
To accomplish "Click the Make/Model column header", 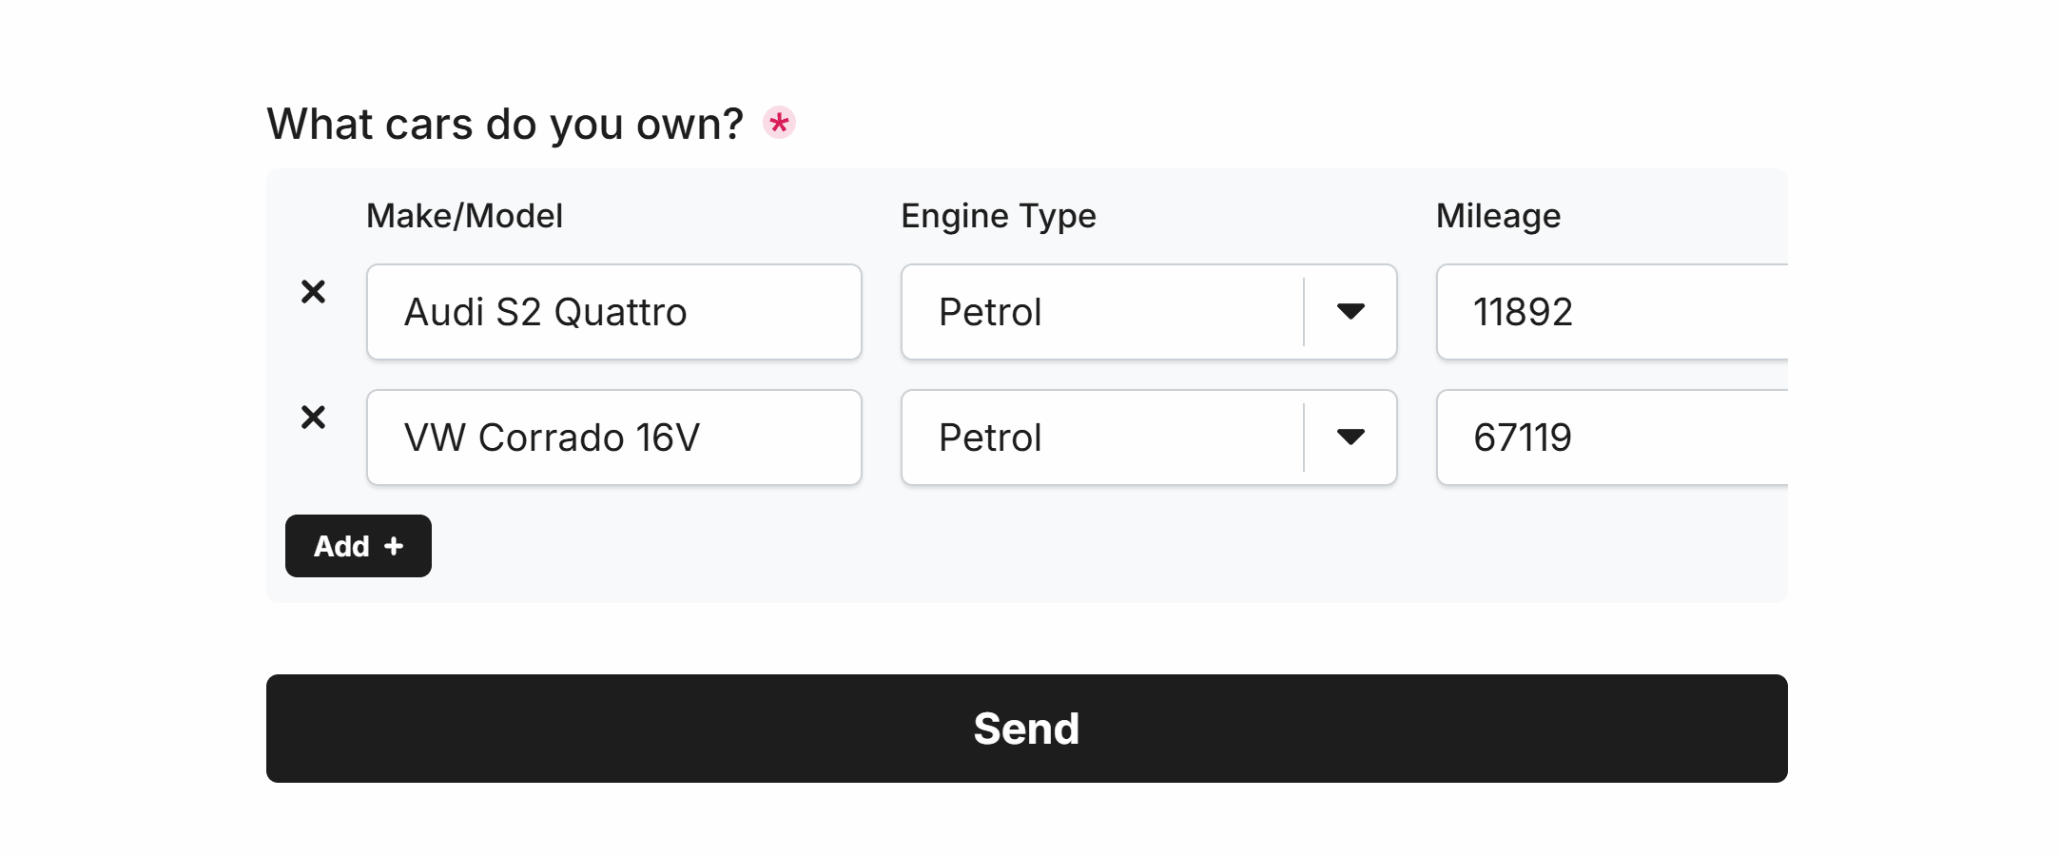I will pos(464,216).
